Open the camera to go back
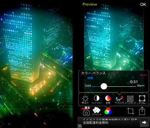 pos(86,112)
